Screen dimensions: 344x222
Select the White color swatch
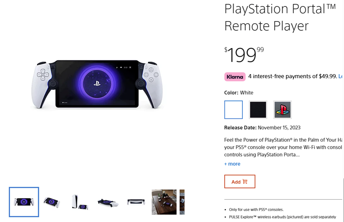point(233,110)
